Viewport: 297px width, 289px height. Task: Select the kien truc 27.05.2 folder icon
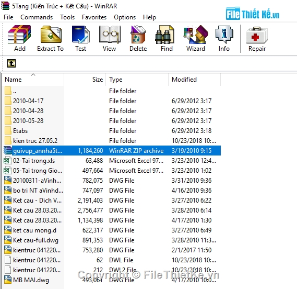(8, 141)
